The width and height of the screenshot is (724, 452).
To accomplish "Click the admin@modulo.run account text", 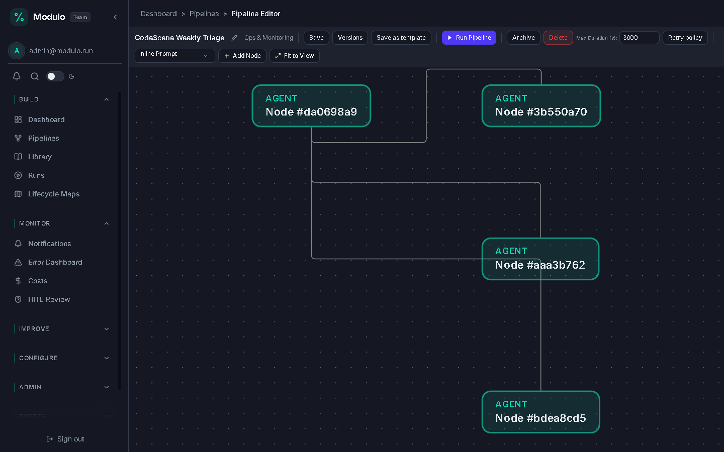I will click(x=61, y=51).
